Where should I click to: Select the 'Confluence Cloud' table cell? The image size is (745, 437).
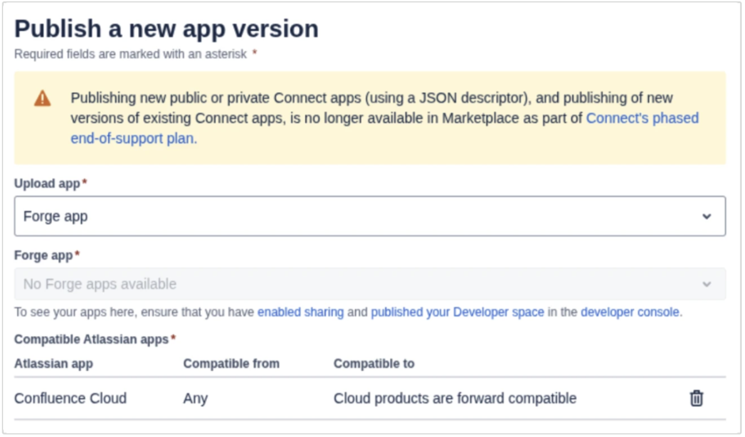click(70, 398)
